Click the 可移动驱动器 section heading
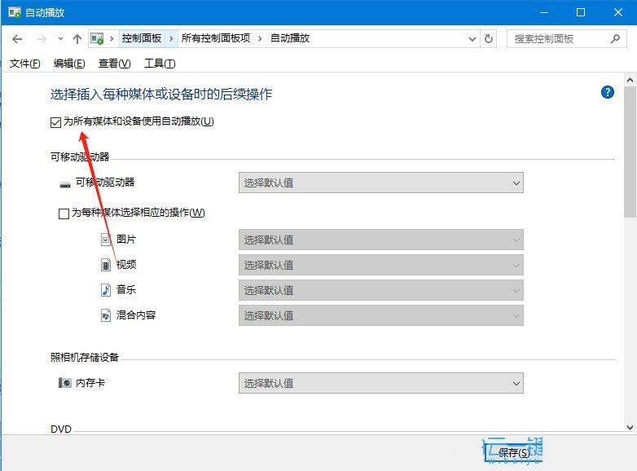The height and width of the screenshot is (471, 637). (80, 157)
